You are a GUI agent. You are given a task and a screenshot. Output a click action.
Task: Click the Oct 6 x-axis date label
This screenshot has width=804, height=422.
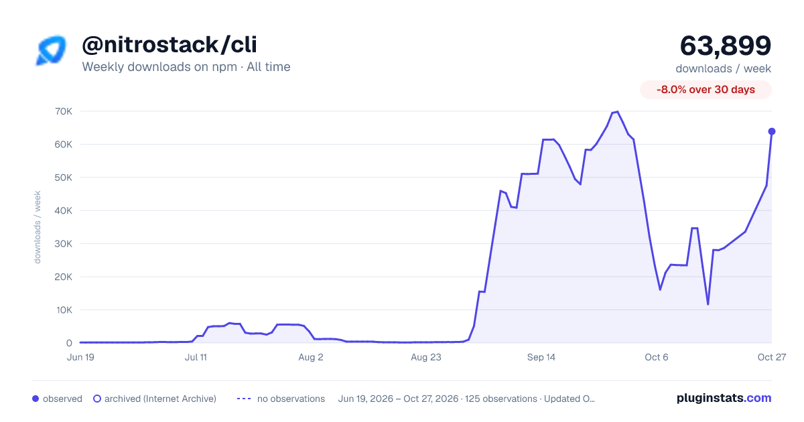[x=657, y=357]
